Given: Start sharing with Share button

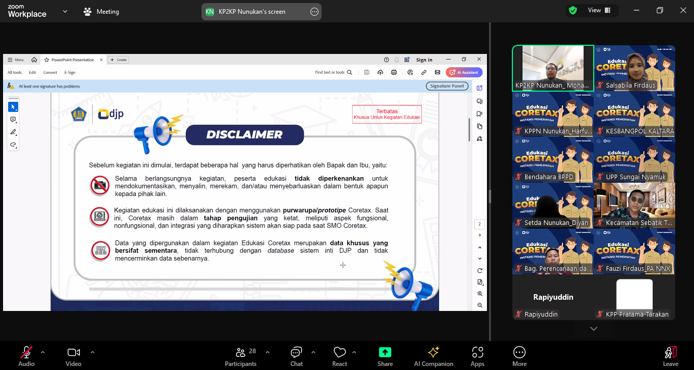Looking at the screenshot, I should (385, 355).
